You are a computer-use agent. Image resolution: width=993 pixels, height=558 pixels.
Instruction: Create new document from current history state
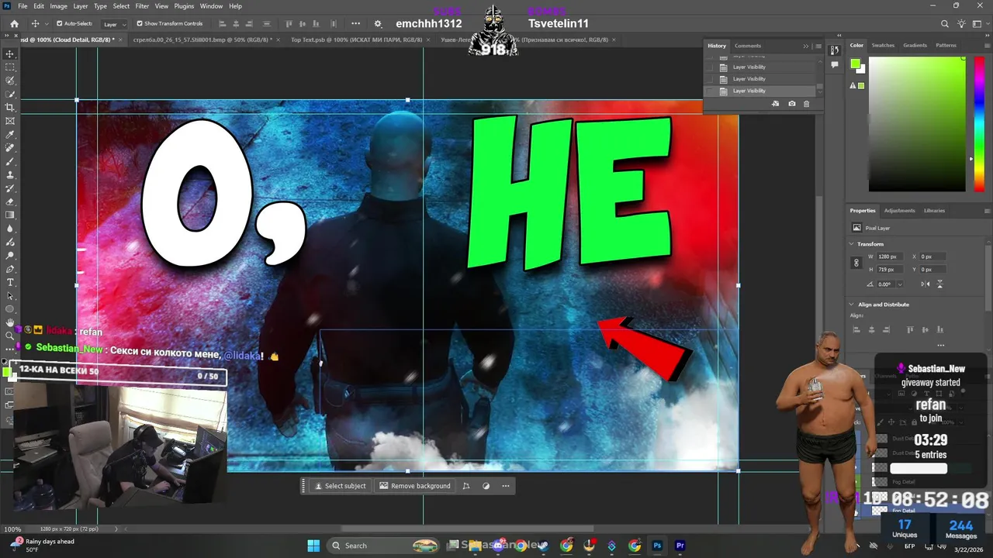point(775,104)
